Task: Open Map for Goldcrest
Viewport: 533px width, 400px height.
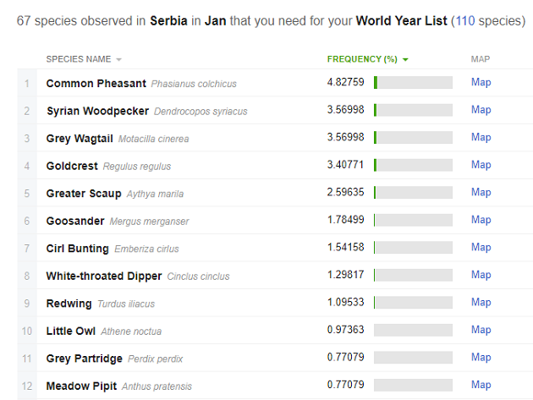Action: tap(481, 165)
